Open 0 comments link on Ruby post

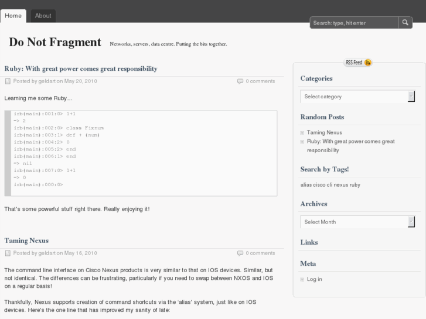[x=260, y=81]
